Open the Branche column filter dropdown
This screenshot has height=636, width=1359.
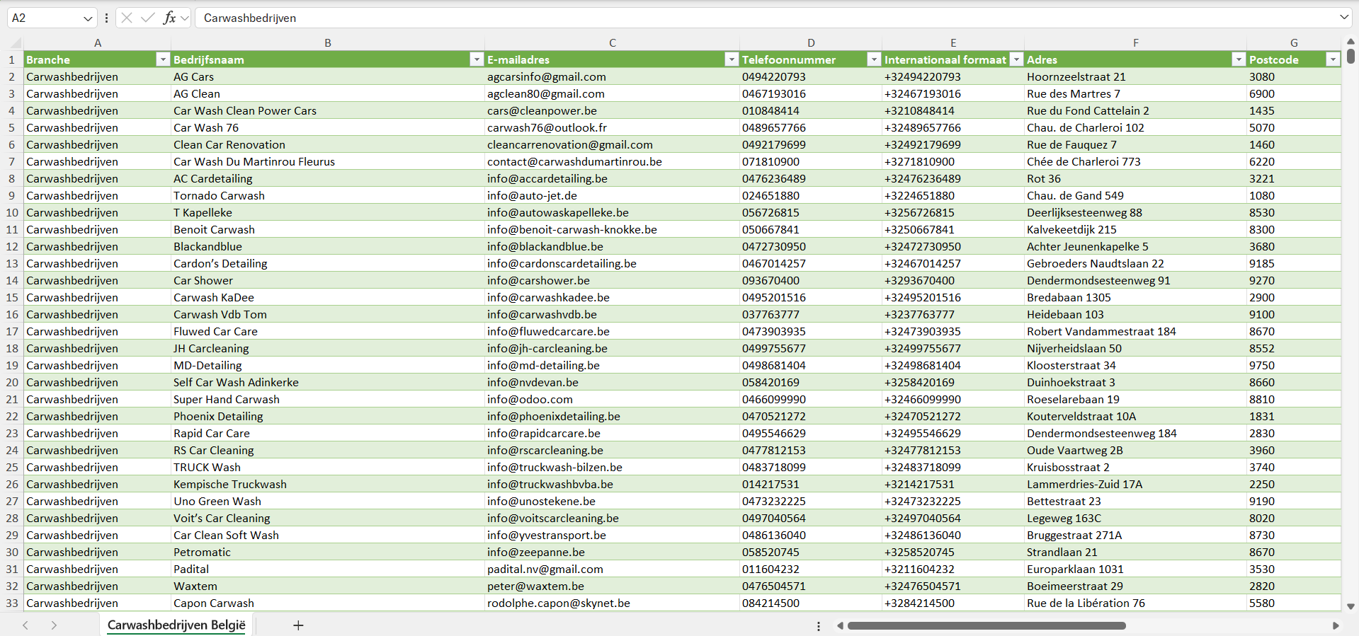(x=163, y=59)
